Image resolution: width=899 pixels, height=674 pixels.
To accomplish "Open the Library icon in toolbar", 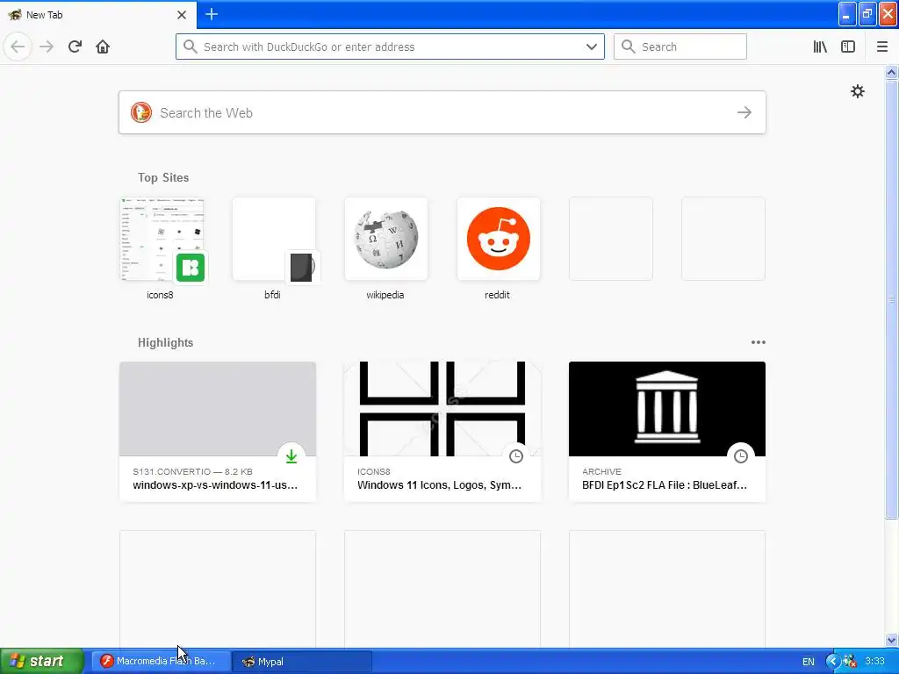I will click(x=820, y=47).
